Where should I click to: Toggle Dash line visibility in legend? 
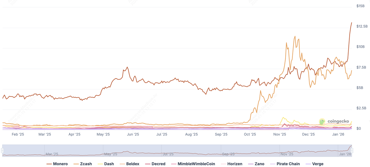[x=106, y=164]
